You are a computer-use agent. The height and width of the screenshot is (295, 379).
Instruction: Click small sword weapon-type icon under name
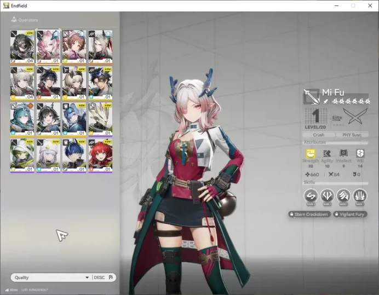[325, 101]
